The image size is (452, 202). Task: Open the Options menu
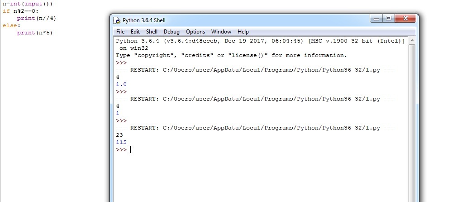tap(195, 32)
